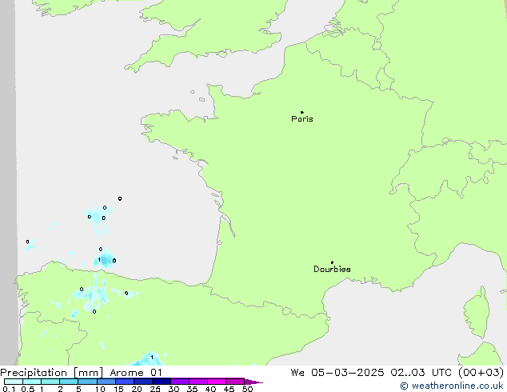
Task: Open the weatheronline.co.uk link
Action: coord(457,386)
